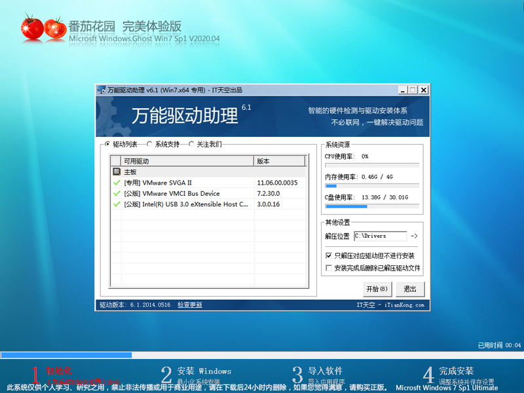Select the 关注我们 radio option

pos(191,145)
